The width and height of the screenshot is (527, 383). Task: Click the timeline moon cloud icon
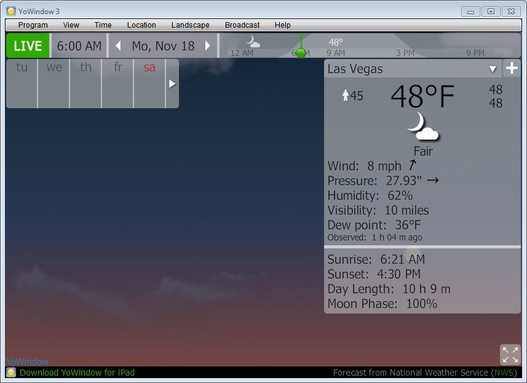pos(253,42)
